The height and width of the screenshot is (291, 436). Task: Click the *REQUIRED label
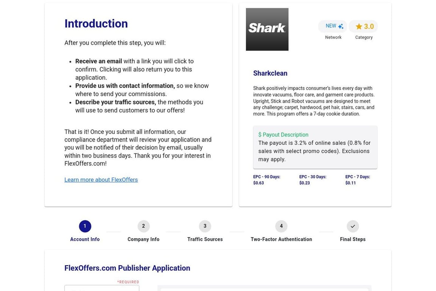pyautogui.click(x=128, y=282)
